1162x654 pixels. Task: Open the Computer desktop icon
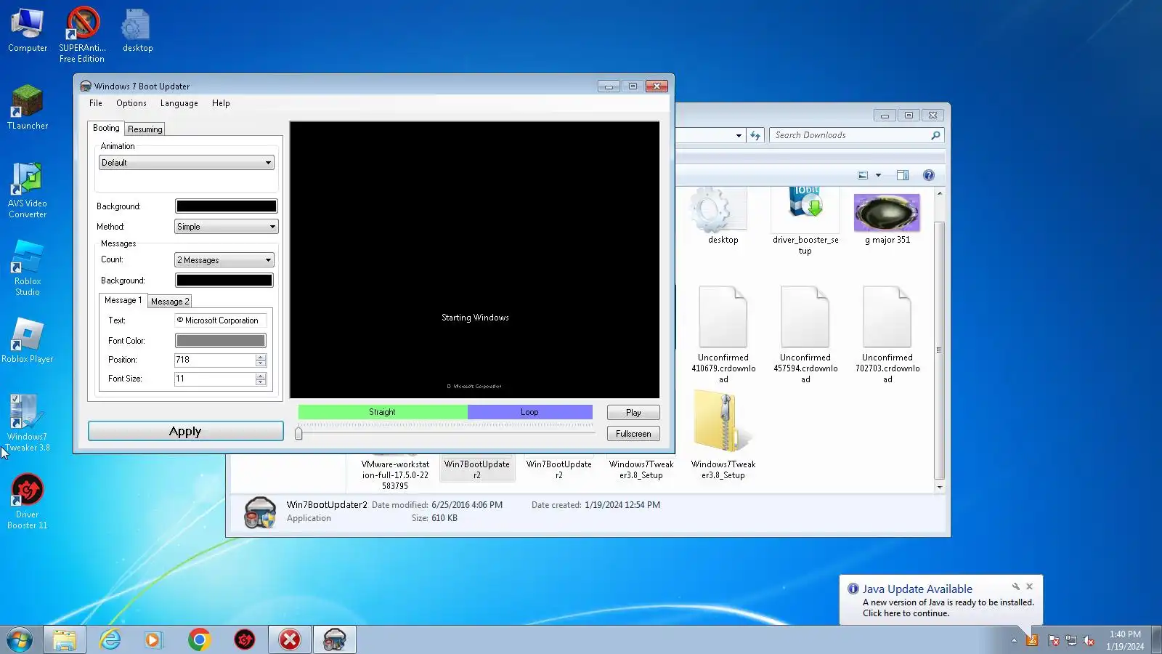click(x=28, y=31)
